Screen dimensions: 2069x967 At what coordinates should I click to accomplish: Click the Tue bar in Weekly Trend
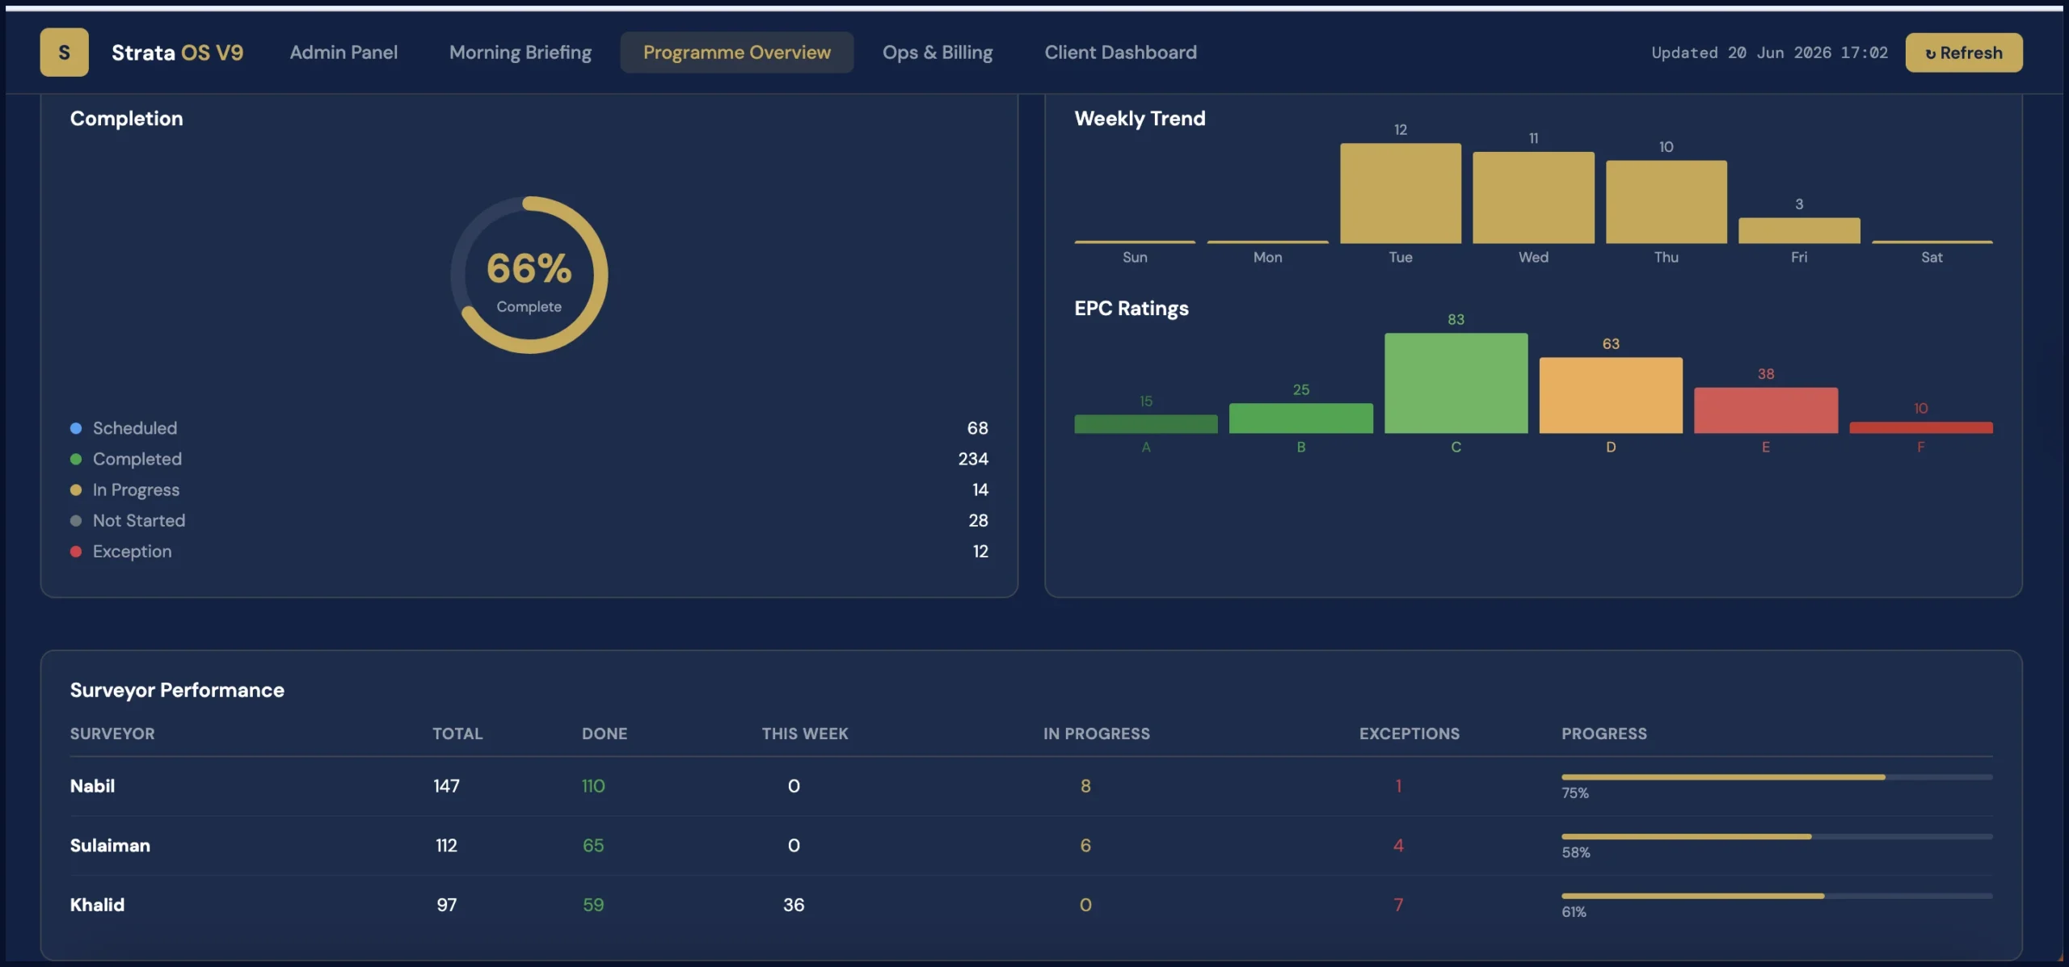pyautogui.click(x=1401, y=193)
